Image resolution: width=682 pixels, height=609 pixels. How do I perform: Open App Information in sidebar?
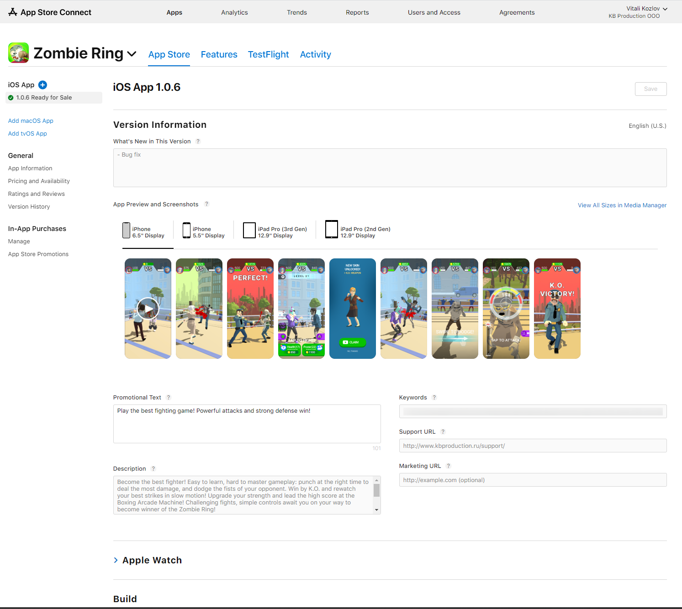point(30,168)
